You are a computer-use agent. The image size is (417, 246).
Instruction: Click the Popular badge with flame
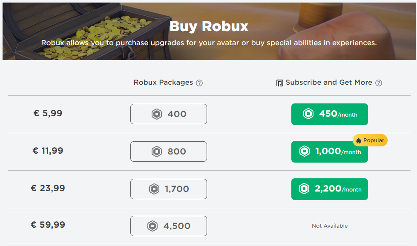[x=370, y=140]
